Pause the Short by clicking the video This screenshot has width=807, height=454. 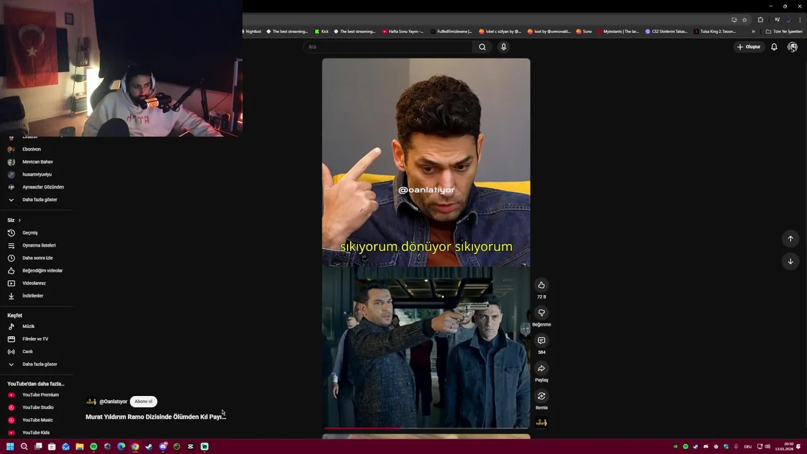[426, 243]
